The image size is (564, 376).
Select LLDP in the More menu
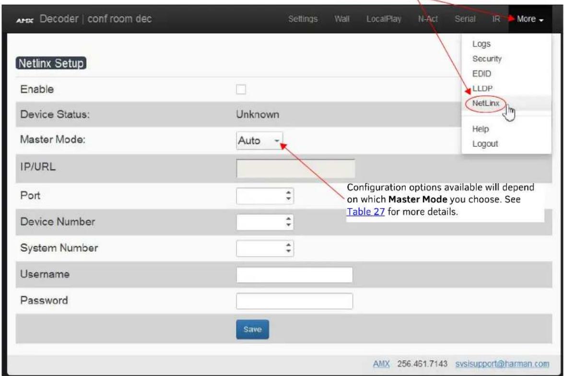click(482, 89)
